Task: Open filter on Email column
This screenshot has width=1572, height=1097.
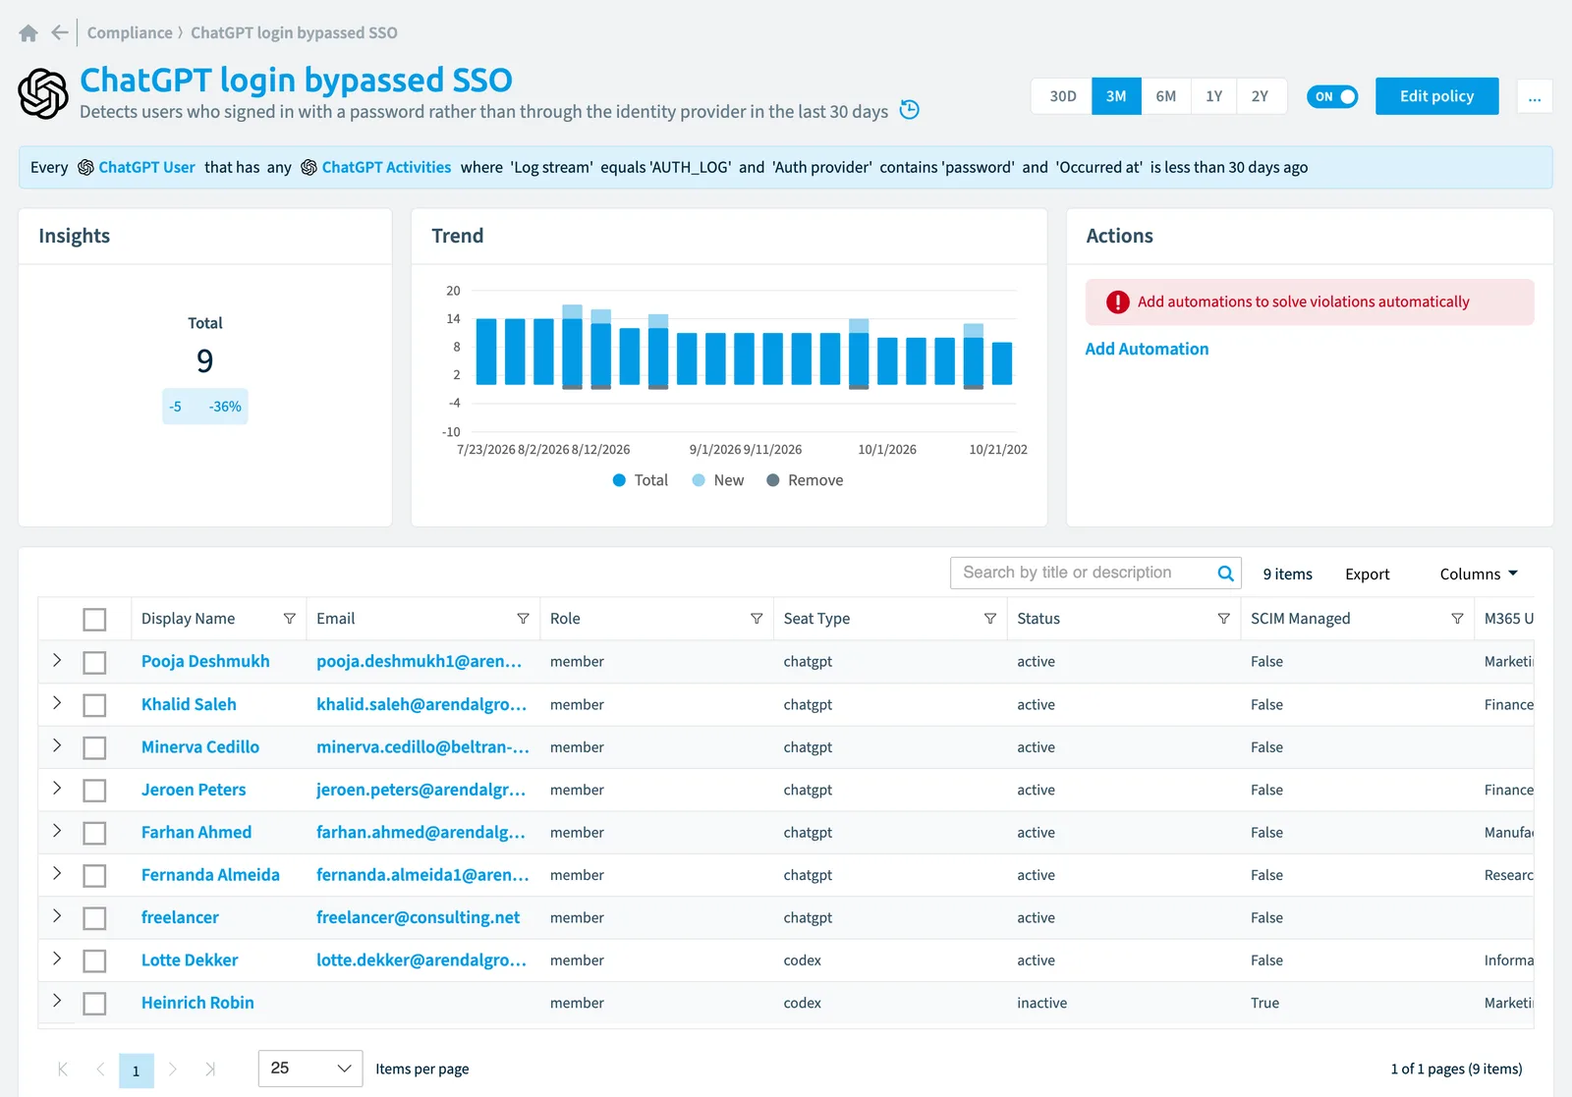Action: click(x=523, y=619)
